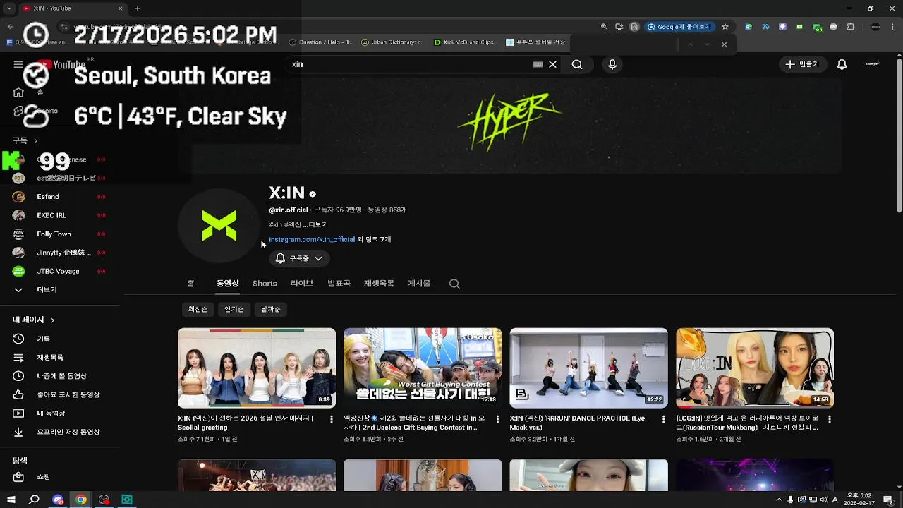
Task: Play the RRRUN Dance Practice thumbnail
Action: [x=588, y=368]
